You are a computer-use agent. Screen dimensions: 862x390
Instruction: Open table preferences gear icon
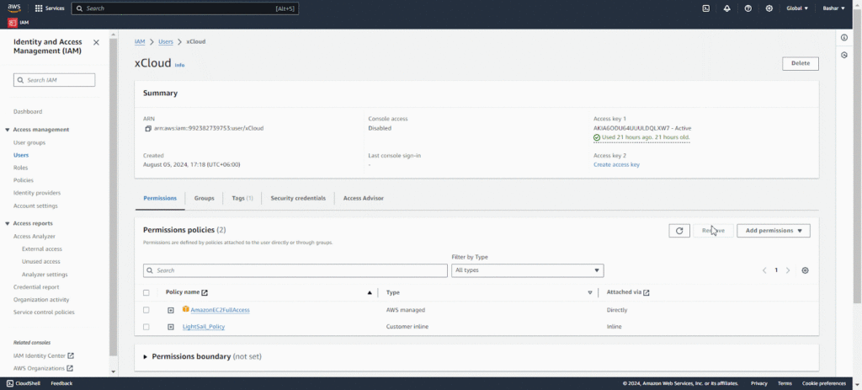click(x=806, y=270)
